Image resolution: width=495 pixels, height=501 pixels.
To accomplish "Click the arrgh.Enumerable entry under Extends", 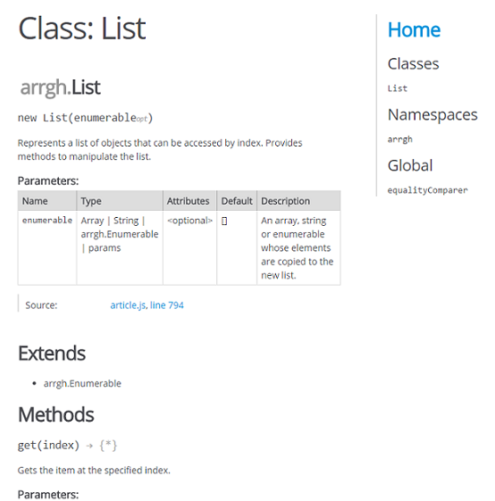I will click(82, 383).
